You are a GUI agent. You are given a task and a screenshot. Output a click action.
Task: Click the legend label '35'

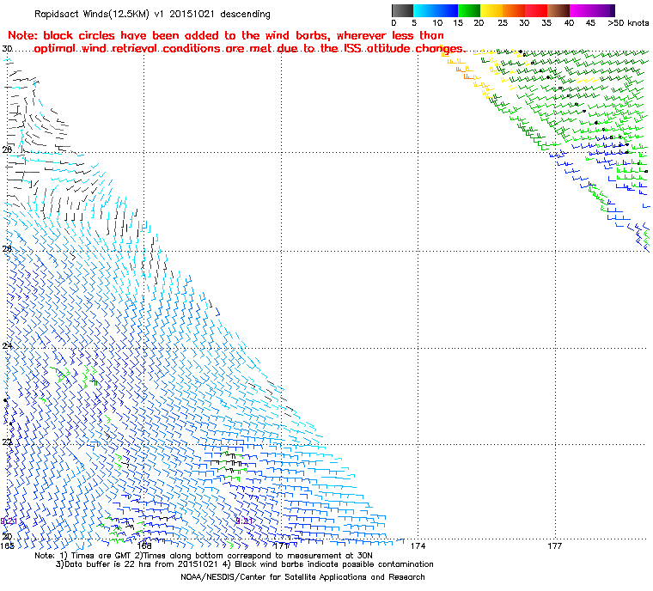546,23
